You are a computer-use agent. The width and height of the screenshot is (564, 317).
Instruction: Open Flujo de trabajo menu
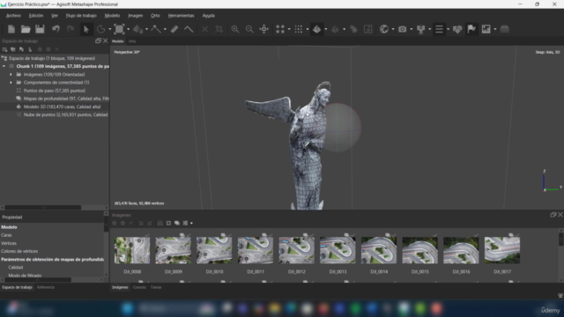tap(81, 16)
